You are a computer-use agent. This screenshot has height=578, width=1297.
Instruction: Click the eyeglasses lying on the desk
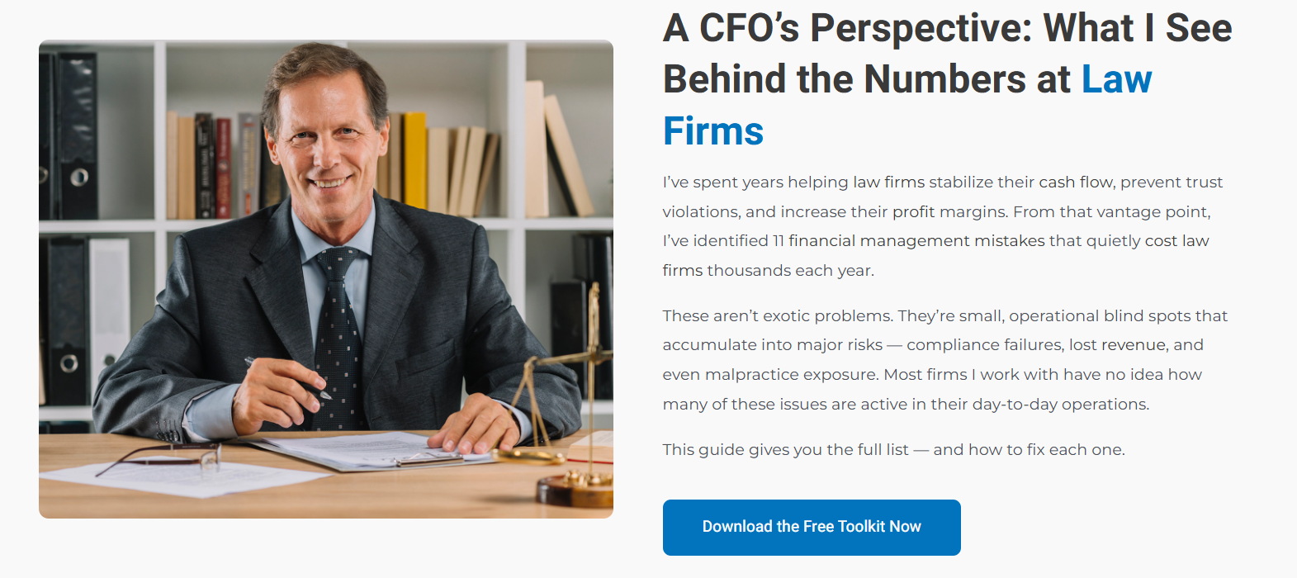pos(165,457)
